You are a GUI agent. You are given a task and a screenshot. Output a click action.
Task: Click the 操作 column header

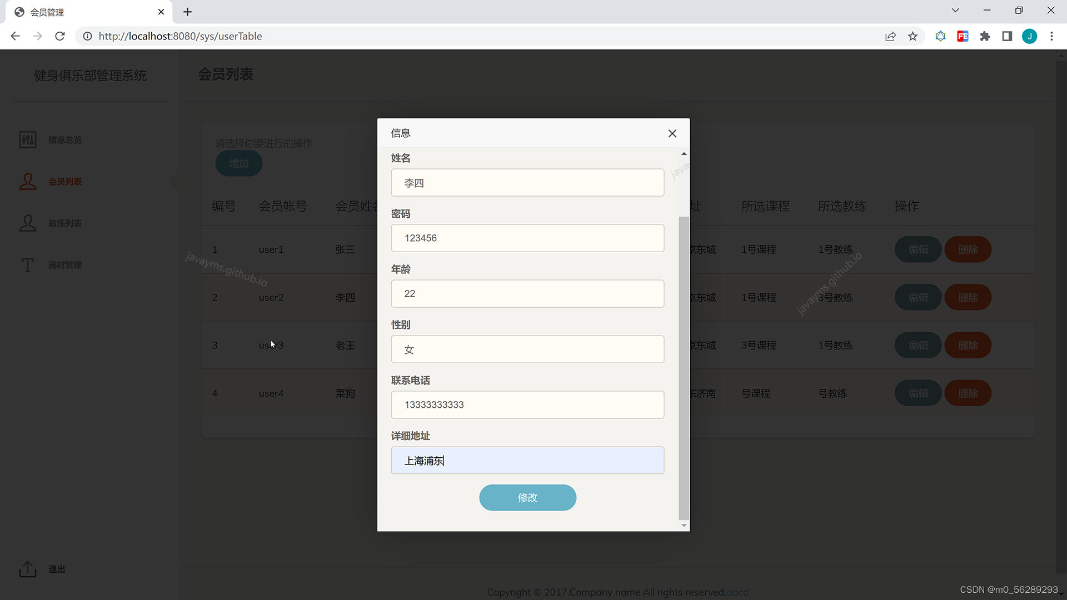906,206
